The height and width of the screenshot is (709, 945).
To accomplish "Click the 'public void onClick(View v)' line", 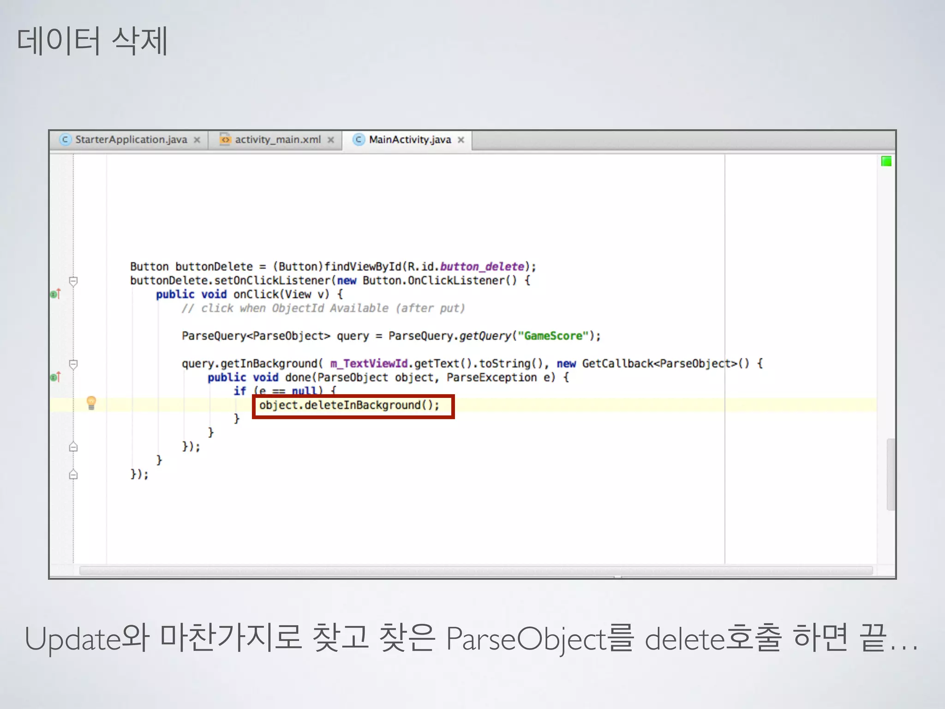I will click(249, 294).
